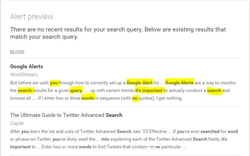Open "The Ultimate Guide to Twitter Advanced Search"

coord(66,115)
